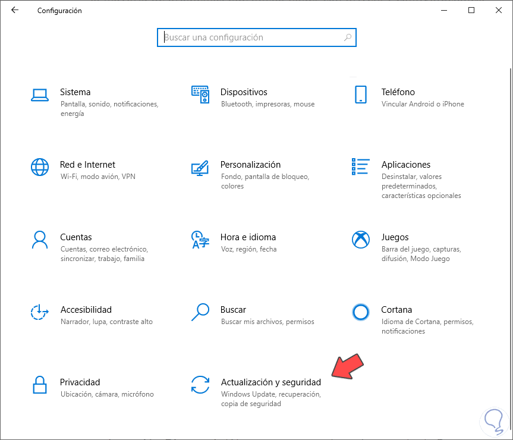
Task: Open the Buscar category title
Action: [x=233, y=310]
